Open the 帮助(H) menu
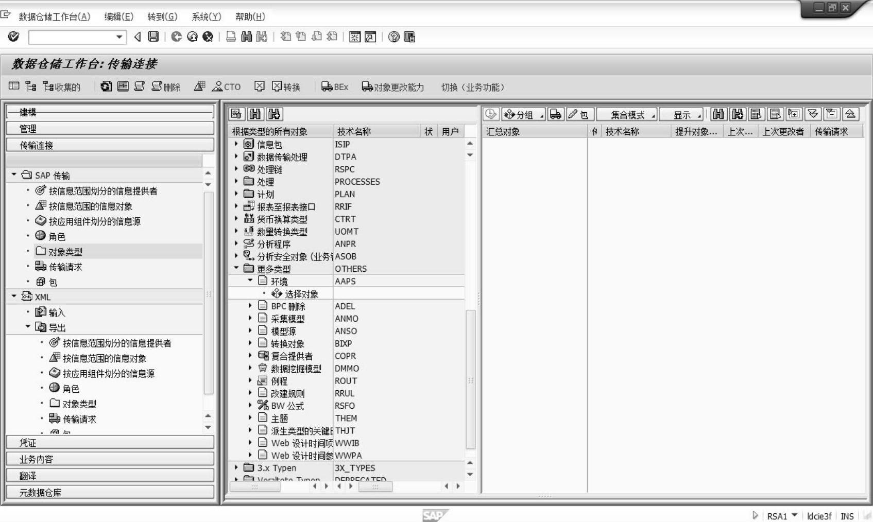873x522 pixels. [250, 16]
